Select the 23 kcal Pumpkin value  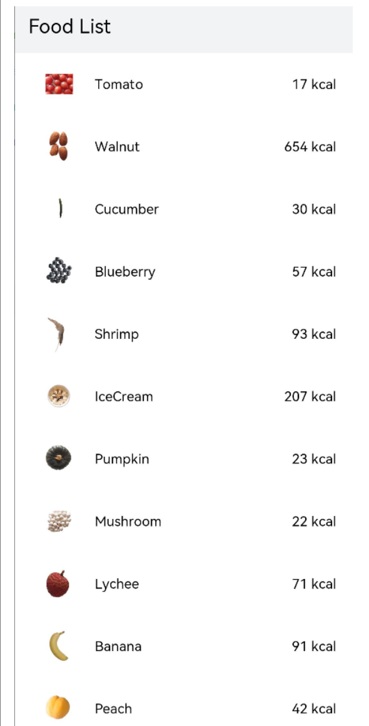(x=314, y=459)
